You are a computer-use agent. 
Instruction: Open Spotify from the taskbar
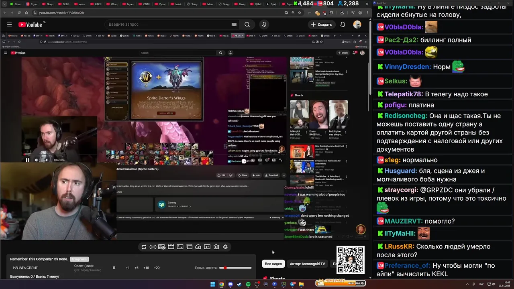tap(248, 284)
